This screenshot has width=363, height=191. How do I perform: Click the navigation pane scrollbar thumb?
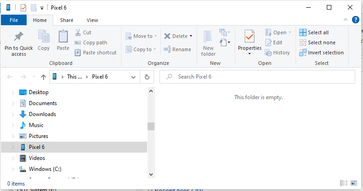click(x=151, y=126)
